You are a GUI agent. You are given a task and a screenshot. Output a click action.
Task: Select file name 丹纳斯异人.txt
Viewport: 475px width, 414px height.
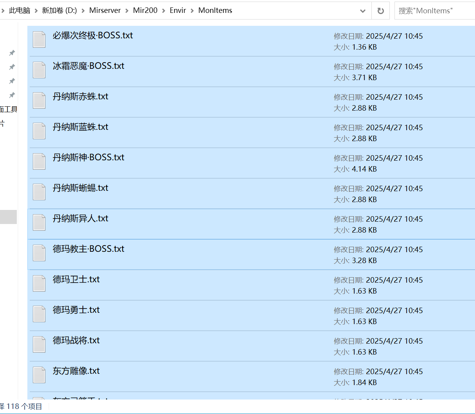(81, 218)
